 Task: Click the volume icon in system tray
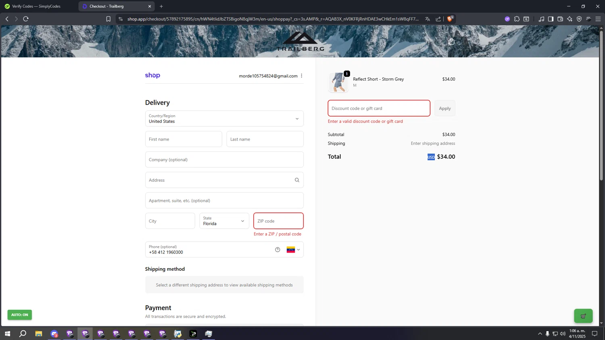pyautogui.click(x=563, y=334)
